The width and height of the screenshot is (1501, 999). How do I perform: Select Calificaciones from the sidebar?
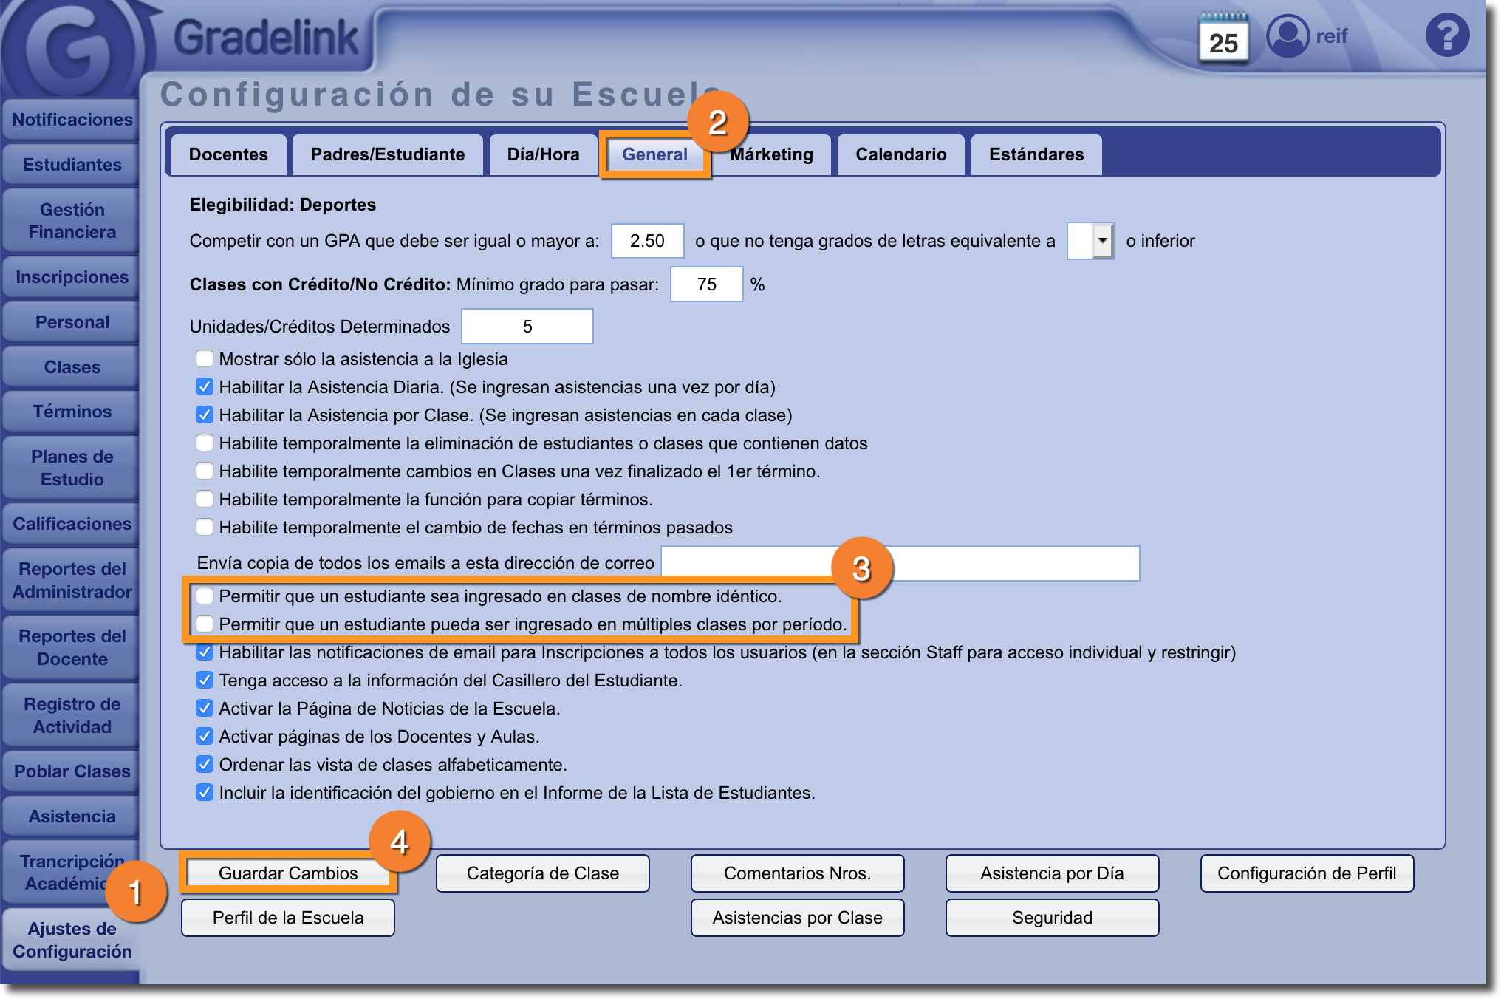72,524
